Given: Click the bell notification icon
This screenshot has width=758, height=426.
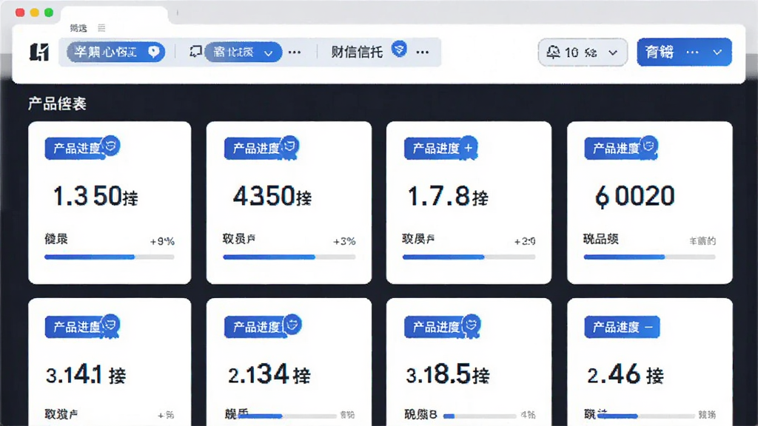Looking at the screenshot, I should (553, 52).
